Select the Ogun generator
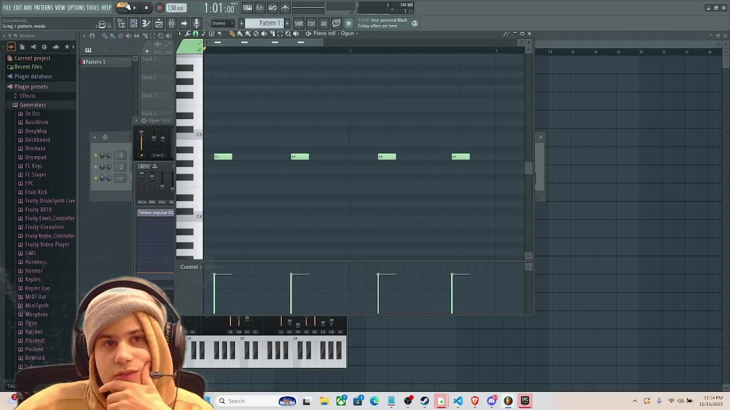This screenshot has width=730, height=410. coord(31,323)
